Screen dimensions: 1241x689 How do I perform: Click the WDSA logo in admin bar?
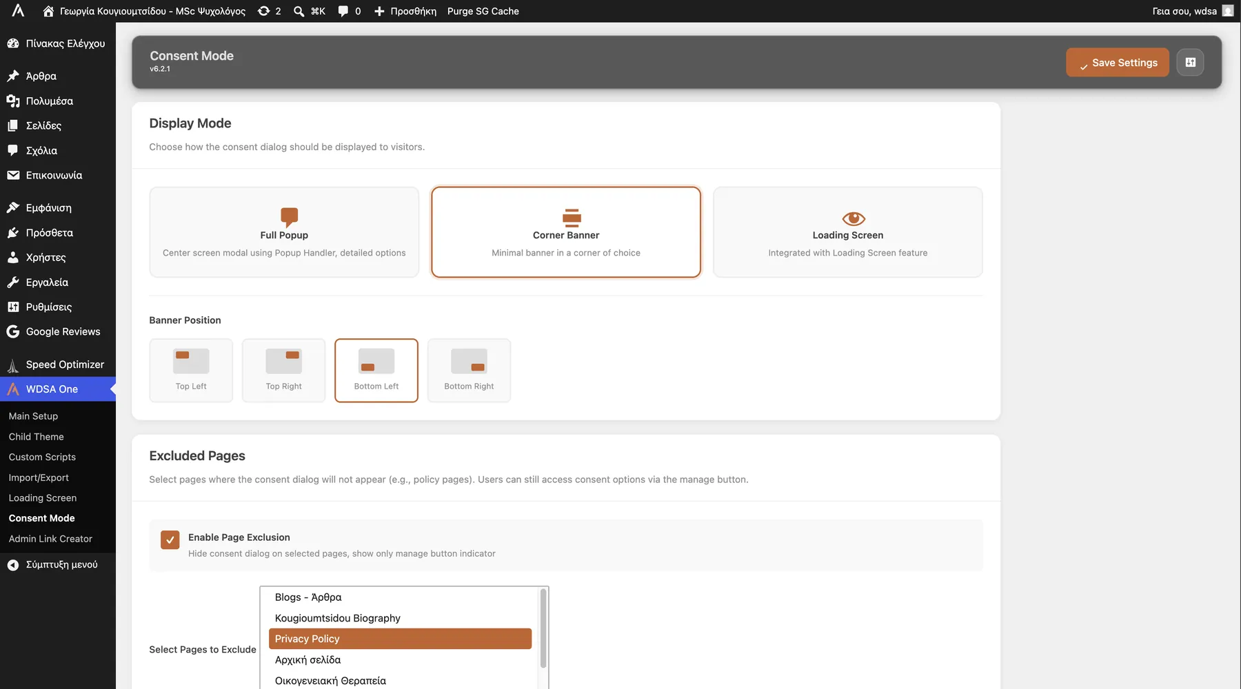coord(18,11)
